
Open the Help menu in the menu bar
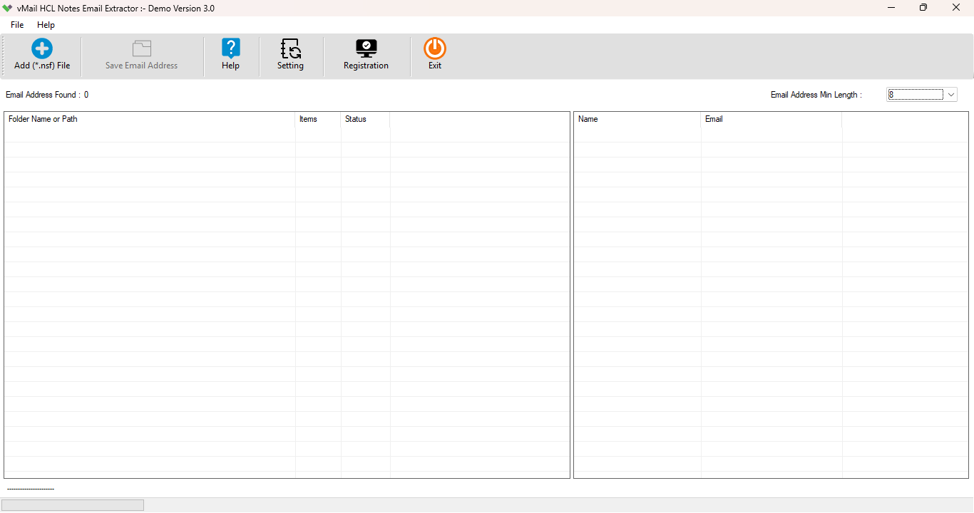pyautogui.click(x=46, y=25)
